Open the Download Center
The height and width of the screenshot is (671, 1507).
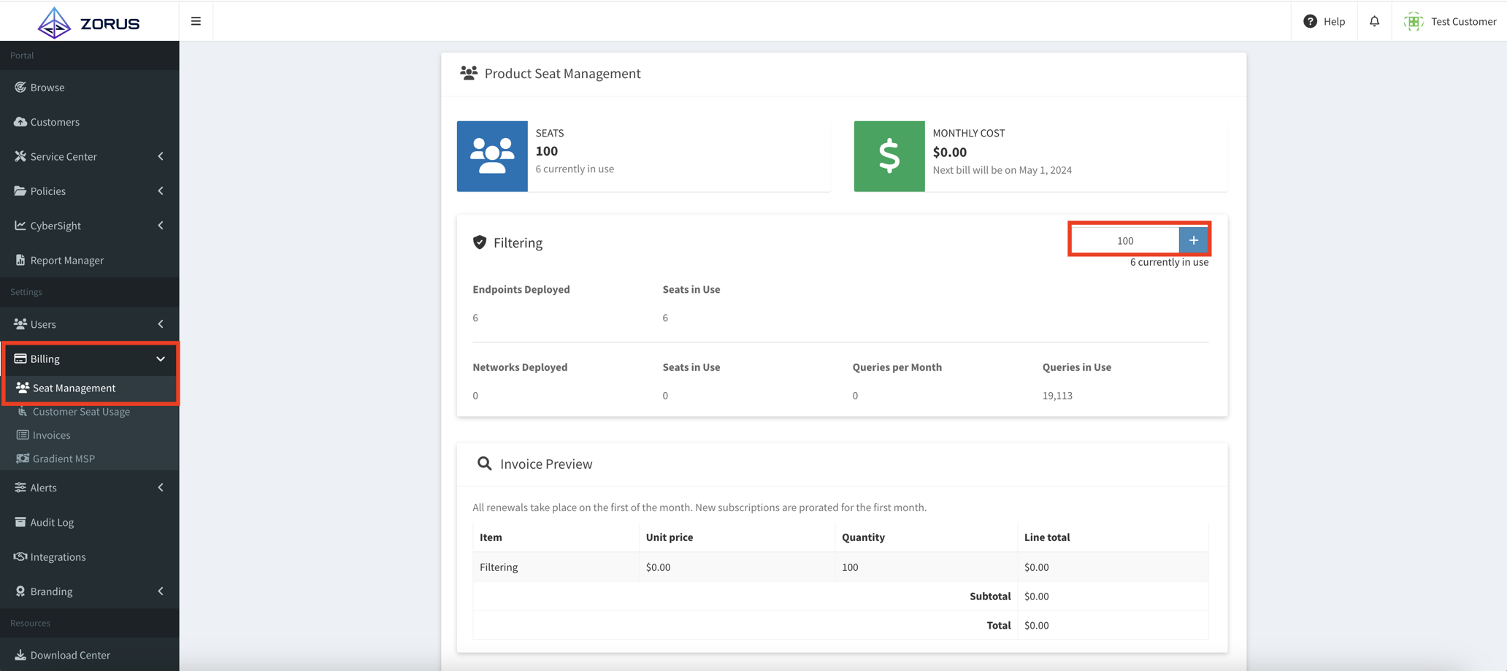click(69, 654)
